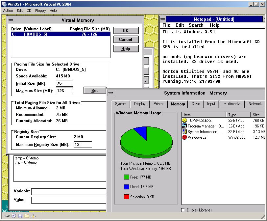Click the Set button for paging file size
267x221 pixels.
(95, 91)
